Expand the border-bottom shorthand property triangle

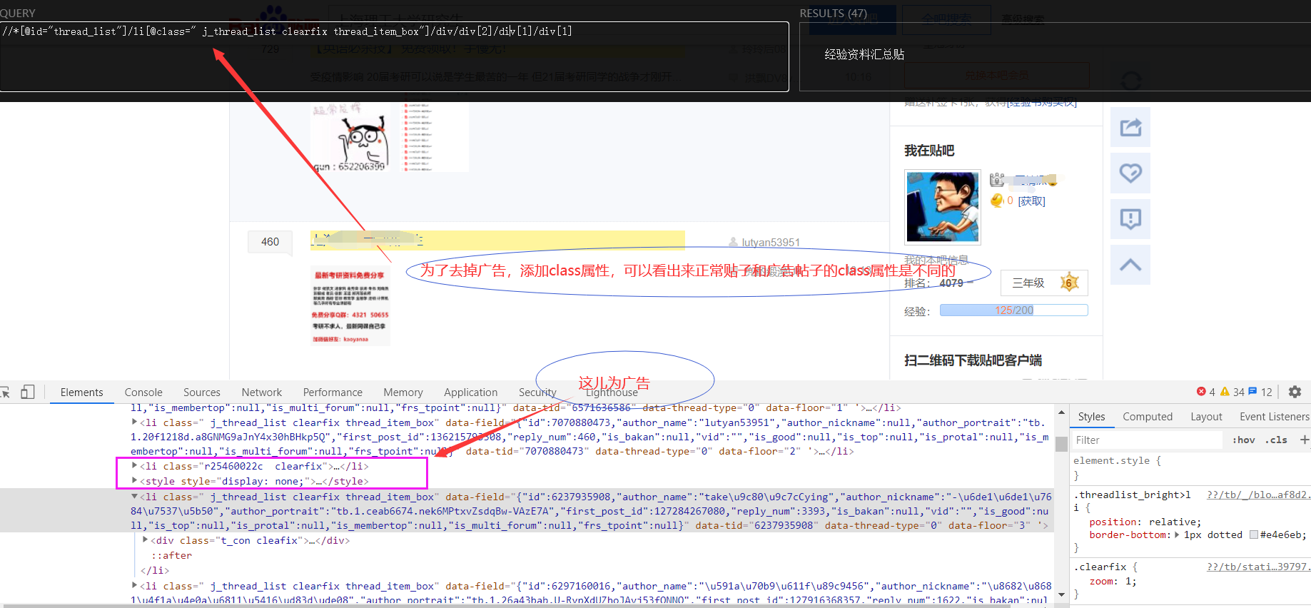coord(1177,534)
